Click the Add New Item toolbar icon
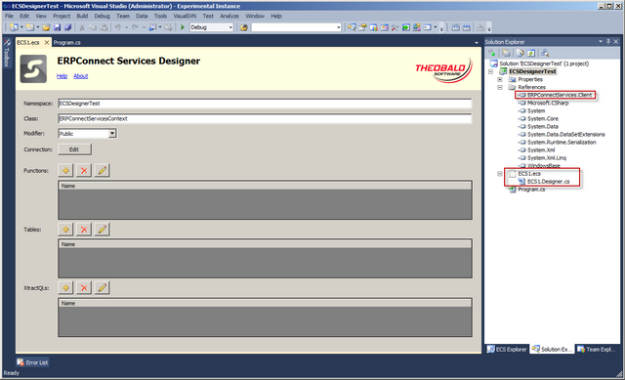Viewport: 625px width, 380px height. pyautogui.click(x=30, y=27)
